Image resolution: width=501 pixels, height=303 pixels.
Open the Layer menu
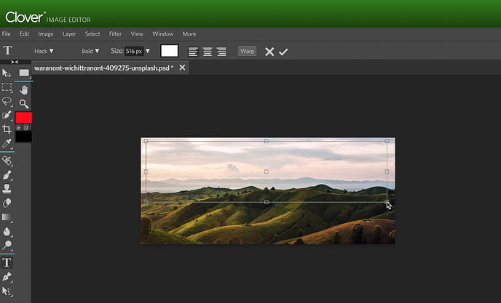[x=69, y=34]
